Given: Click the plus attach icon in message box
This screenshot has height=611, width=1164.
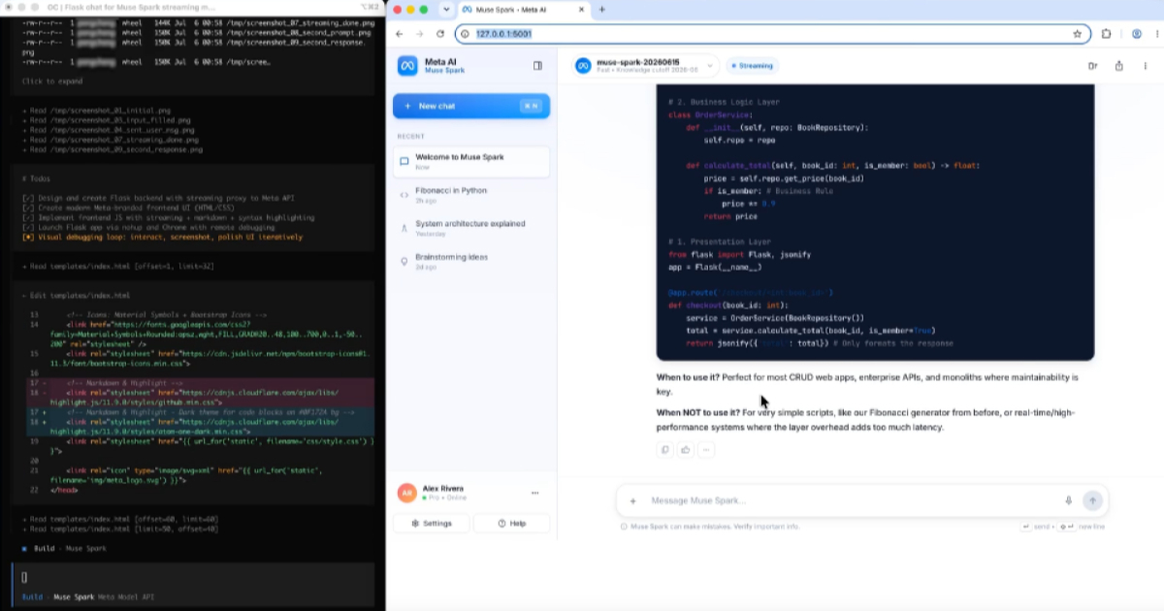Looking at the screenshot, I should point(632,500).
